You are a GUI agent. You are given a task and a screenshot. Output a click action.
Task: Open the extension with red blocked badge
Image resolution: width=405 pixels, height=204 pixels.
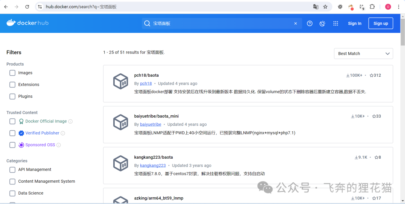(x=351, y=7)
